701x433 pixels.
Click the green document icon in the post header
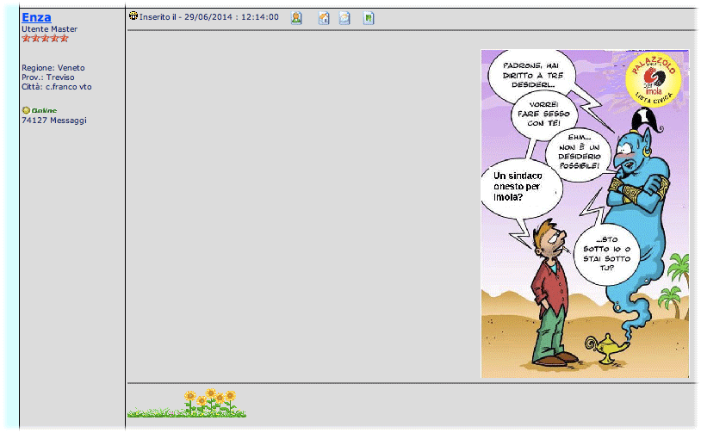click(369, 18)
